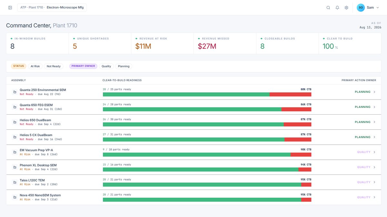Click QUALITY owner for Phenom XL Desktop SEM

(x=364, y=167)
